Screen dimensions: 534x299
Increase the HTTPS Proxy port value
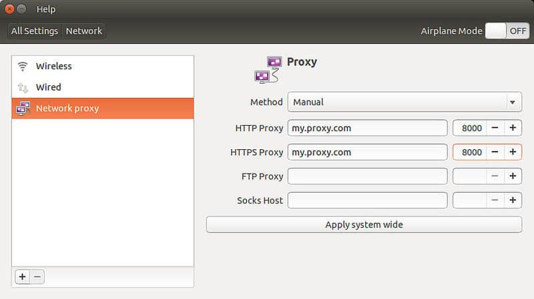coord(513,152)
